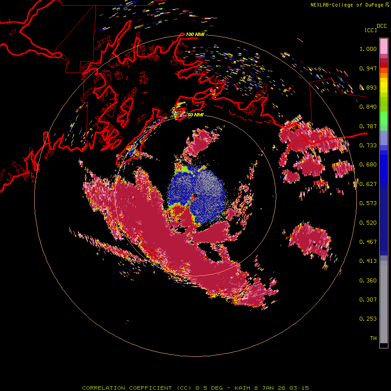This screenshot has height=391, width=391.
Task: Click the 100 NMI range ring label
Action: coord(195,34)
